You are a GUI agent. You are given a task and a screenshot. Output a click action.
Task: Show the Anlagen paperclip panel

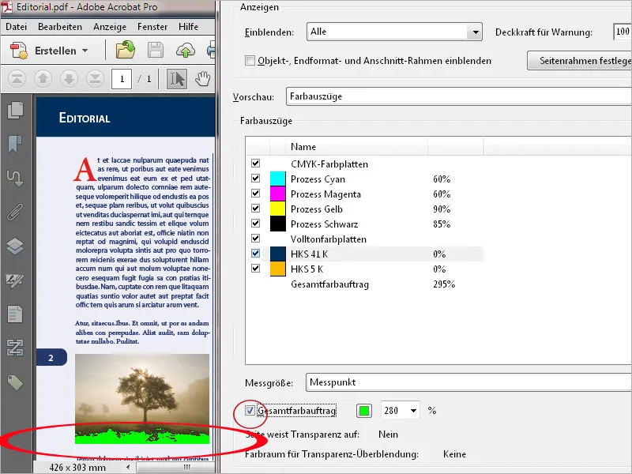[x=17, y=211]
